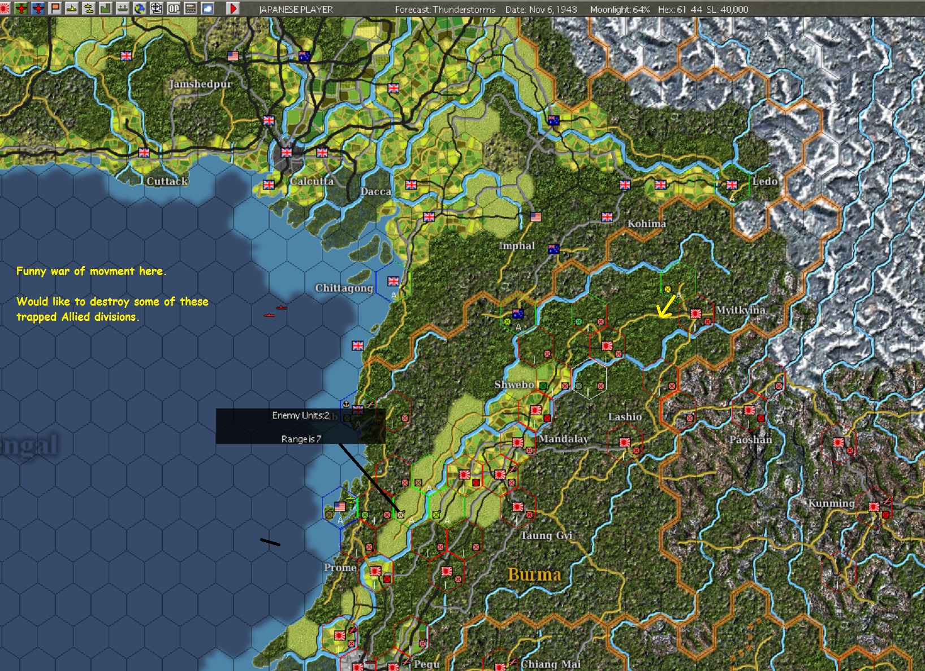
Task: Click the red arrow end turn button
Action: pos(232,8)
